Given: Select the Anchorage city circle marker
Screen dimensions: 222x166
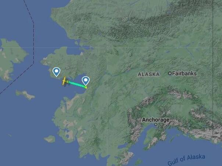Looking at the screenshot, I should coord(156,125).
